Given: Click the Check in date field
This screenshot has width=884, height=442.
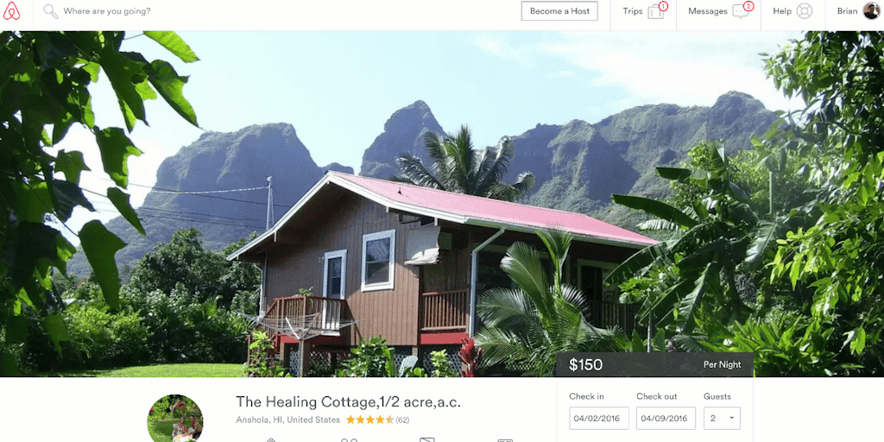Looking at the screenshot, I should tap(599, 419).
